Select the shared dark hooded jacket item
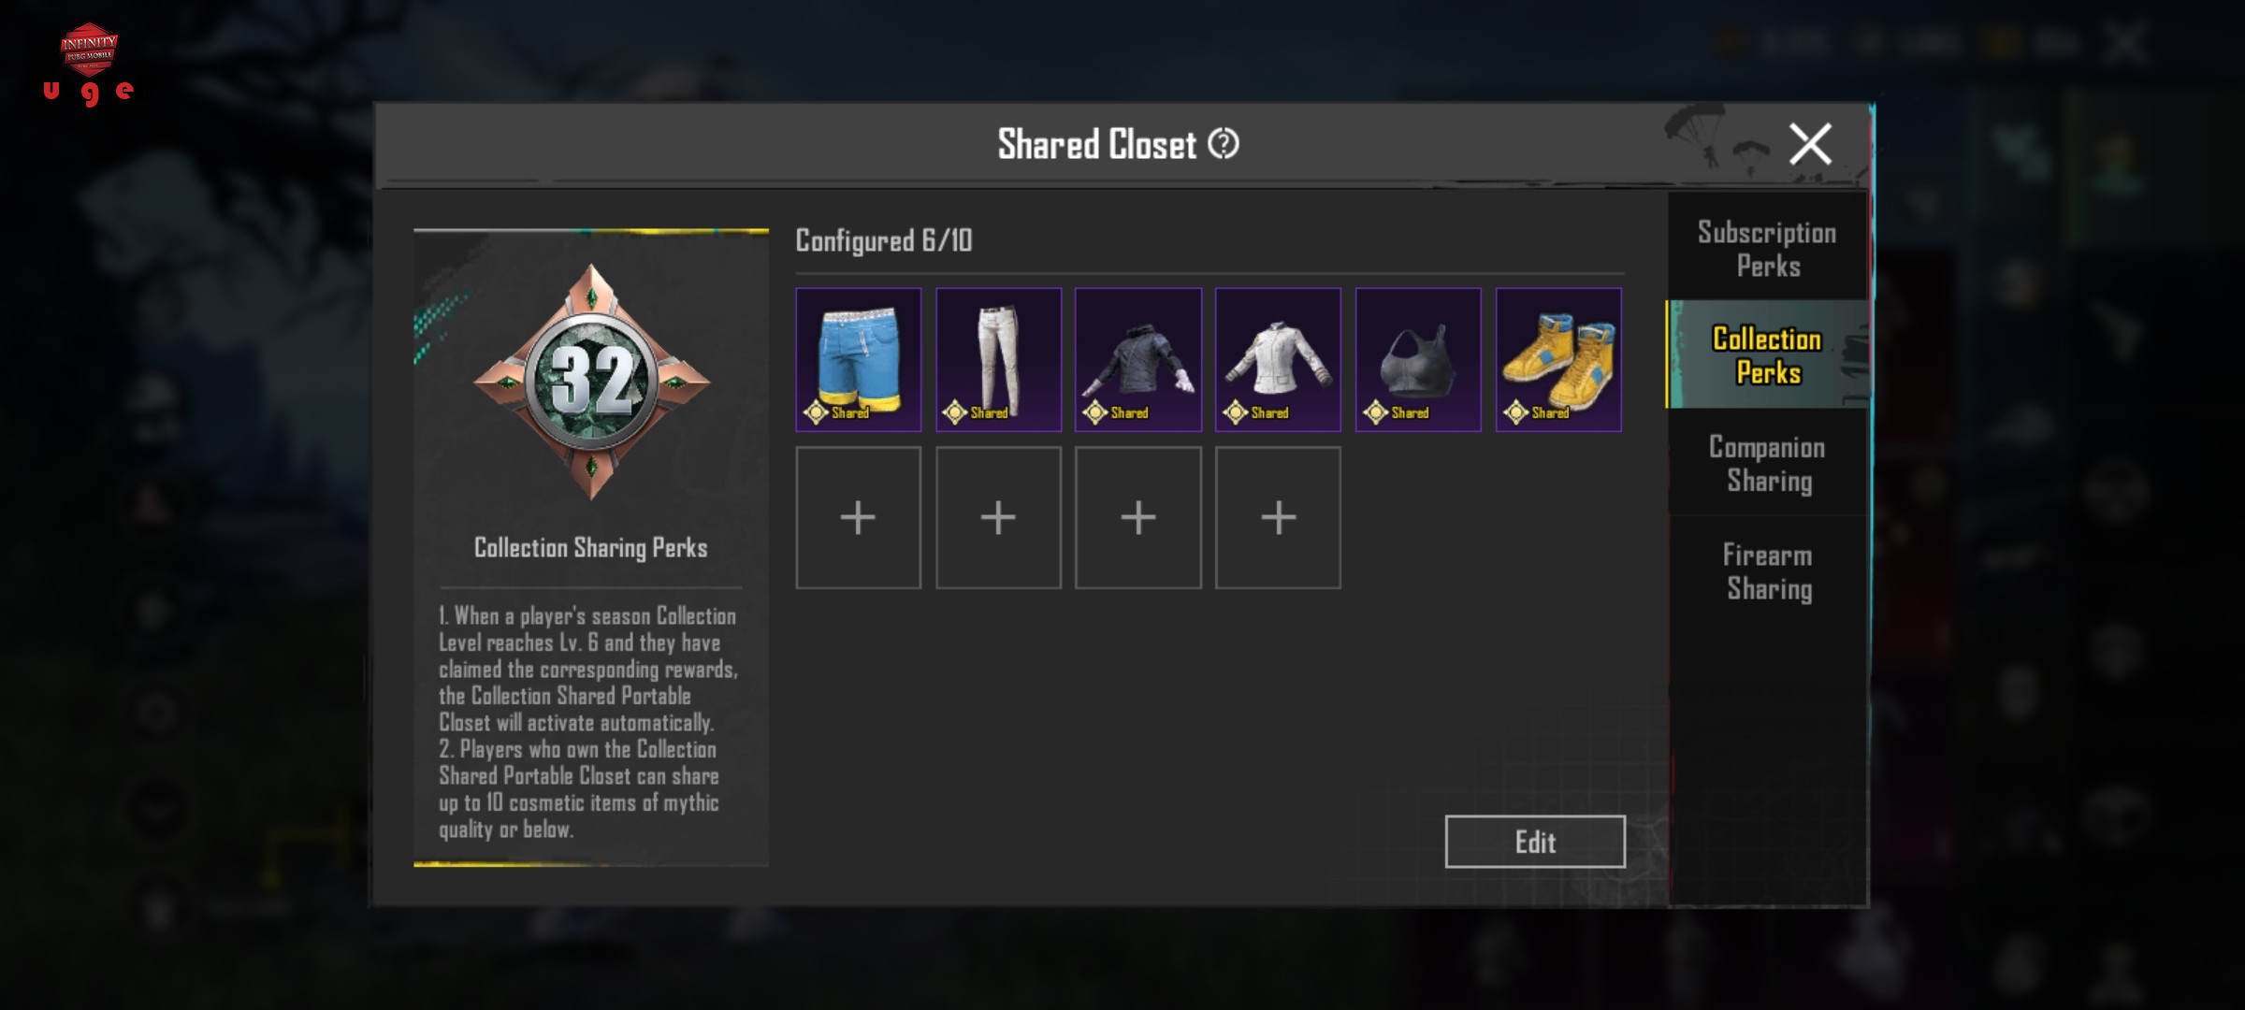 pos(1138,360)
